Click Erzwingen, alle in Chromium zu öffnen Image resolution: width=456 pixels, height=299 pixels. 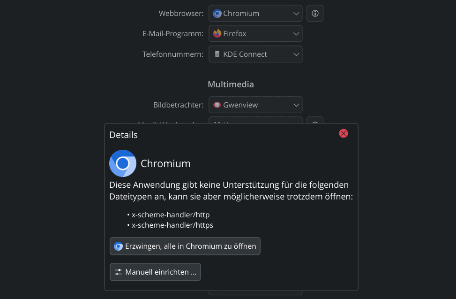click(x=185, y=246)
